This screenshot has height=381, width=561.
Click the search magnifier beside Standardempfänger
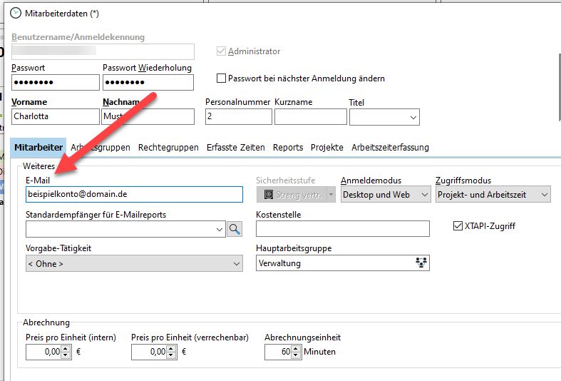click(235, 229)
